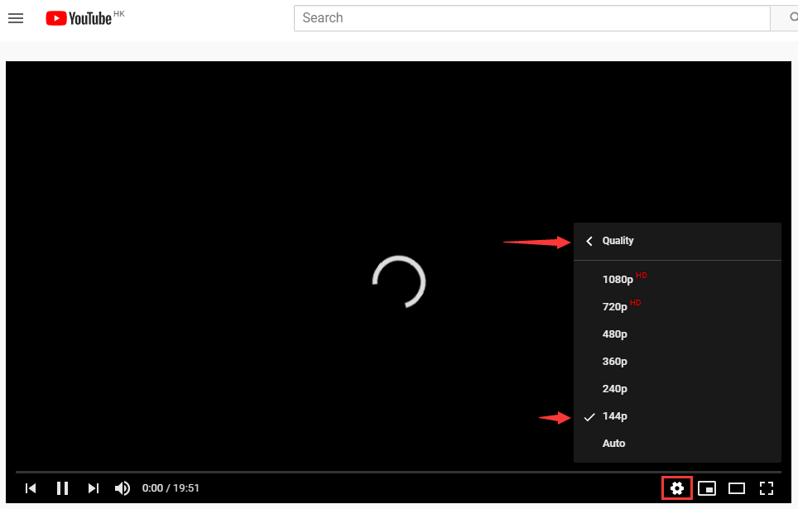The width and height of the screenshot is (798, 509).
Task: Switch to theater mode
Action: 737,488
